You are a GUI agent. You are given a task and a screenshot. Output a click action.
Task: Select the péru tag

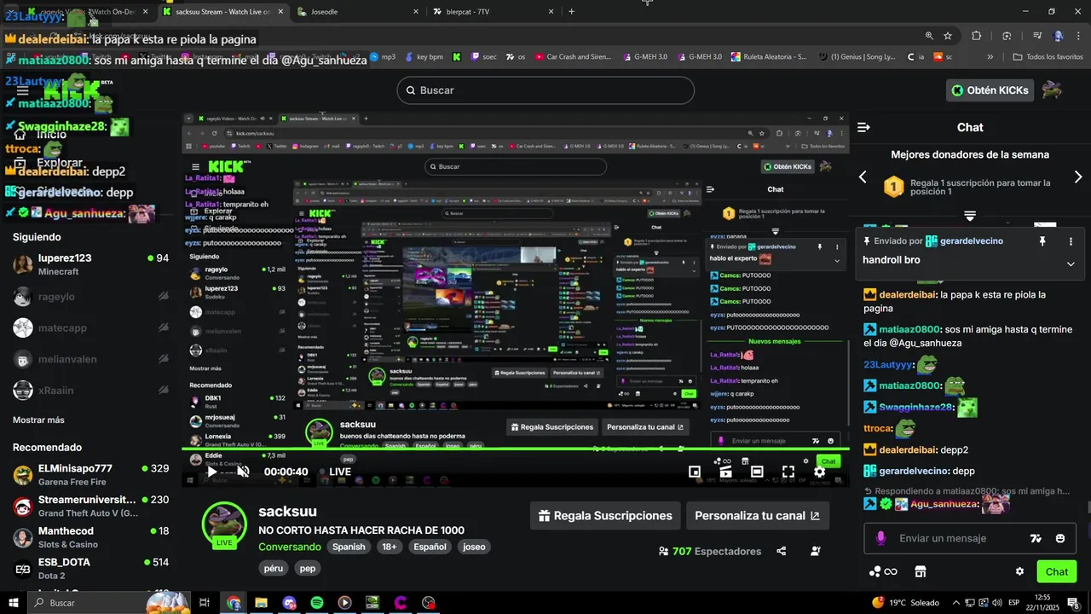click(274, 568)
